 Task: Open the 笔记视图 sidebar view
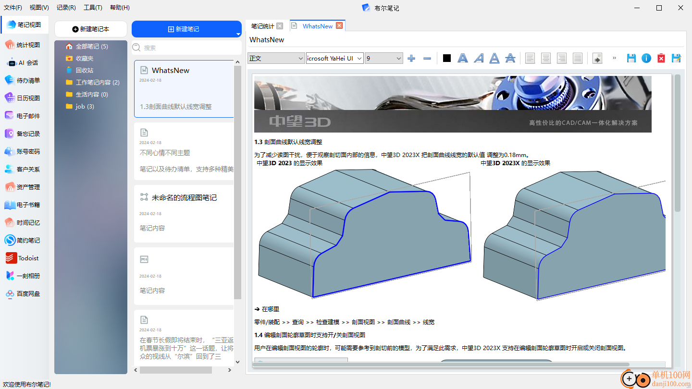point(25,24)
